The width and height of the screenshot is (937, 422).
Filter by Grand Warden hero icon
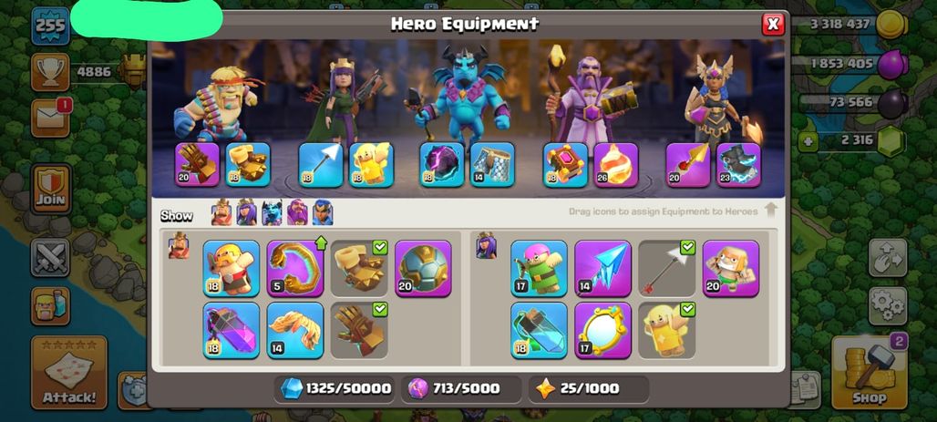[297, 212]
